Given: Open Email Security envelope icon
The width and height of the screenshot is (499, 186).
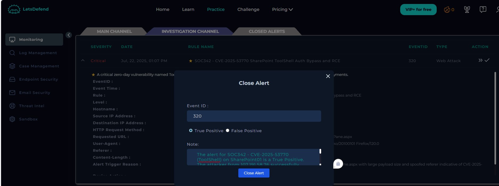Looking at the screenshot, I should (x=12, y=93).
